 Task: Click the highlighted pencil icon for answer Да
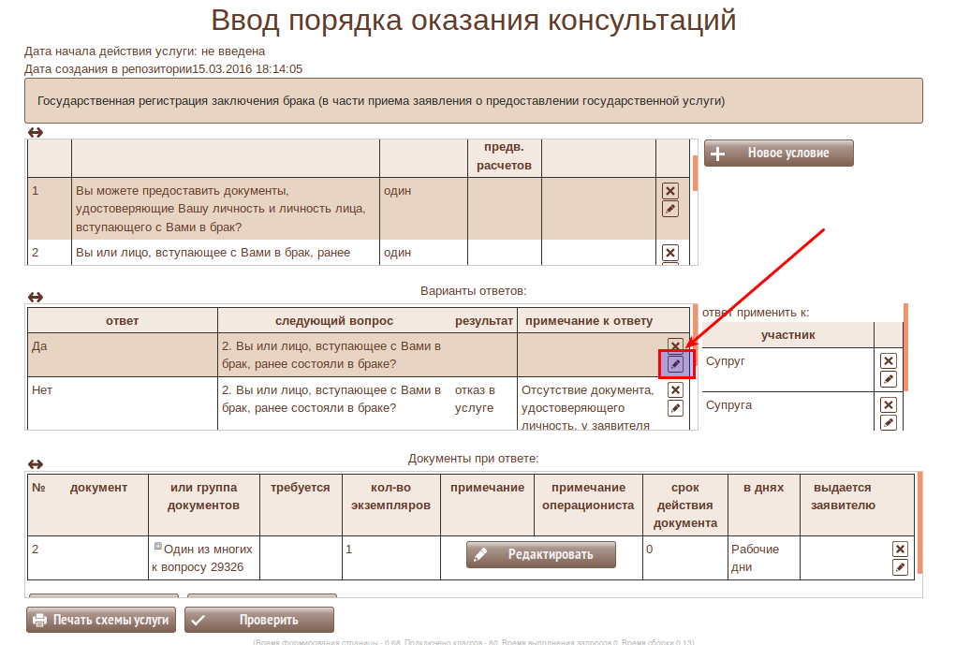click(x=675, y=363)
